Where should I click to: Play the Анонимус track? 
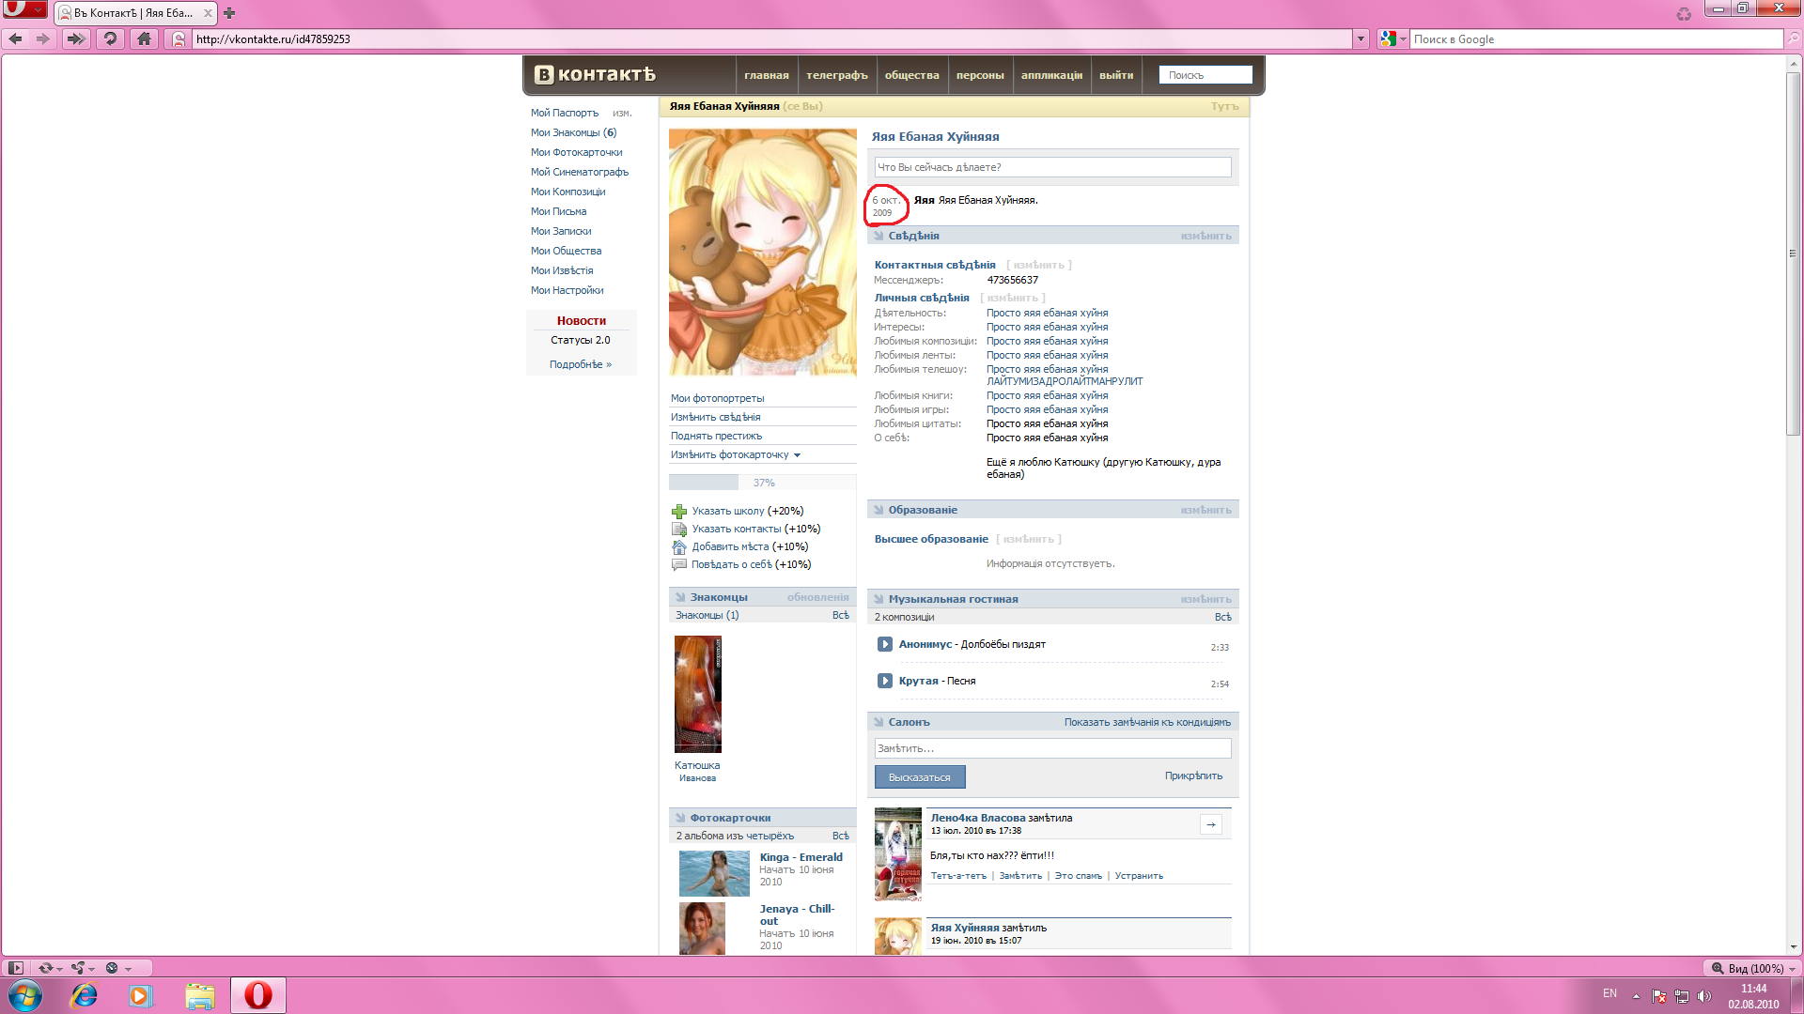click(x=884, y=644)
